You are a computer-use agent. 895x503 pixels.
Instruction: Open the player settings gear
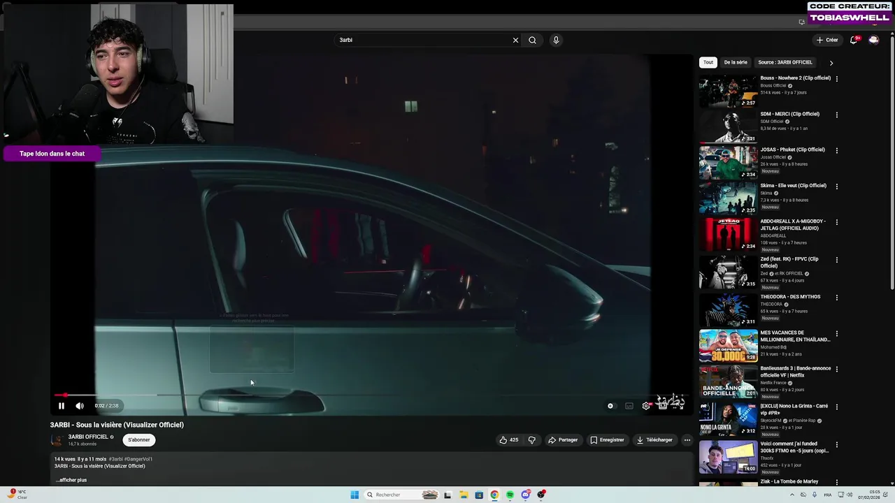(x=646, y=406)
